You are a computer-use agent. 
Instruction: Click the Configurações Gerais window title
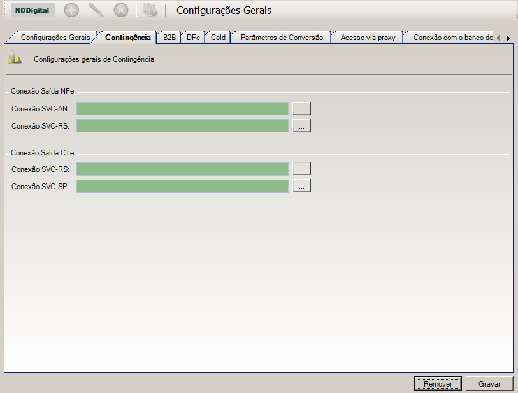point(224,11)
